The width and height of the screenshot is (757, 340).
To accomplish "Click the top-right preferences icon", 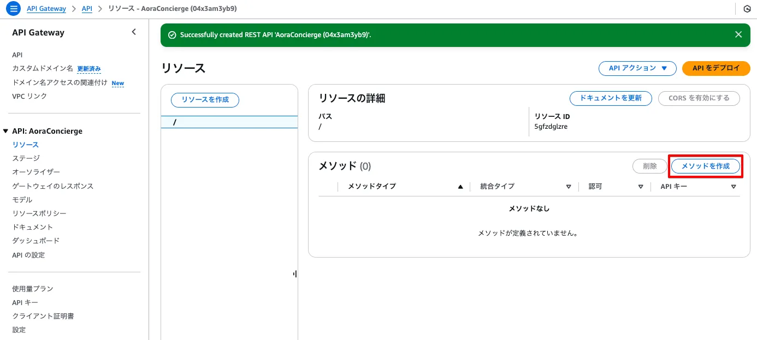I will pos(747,9).
